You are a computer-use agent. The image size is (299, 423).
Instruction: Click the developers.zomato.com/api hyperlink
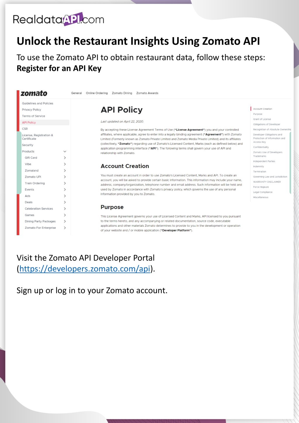[x=85, y=269]
